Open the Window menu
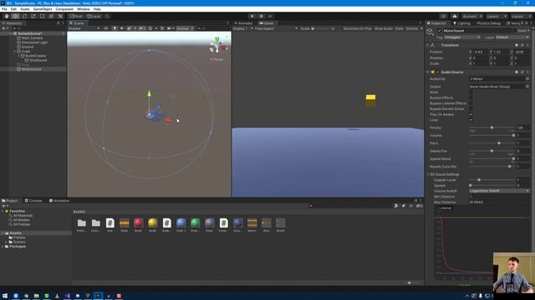The width and height of the screenshot is (535, 300). 84,9
